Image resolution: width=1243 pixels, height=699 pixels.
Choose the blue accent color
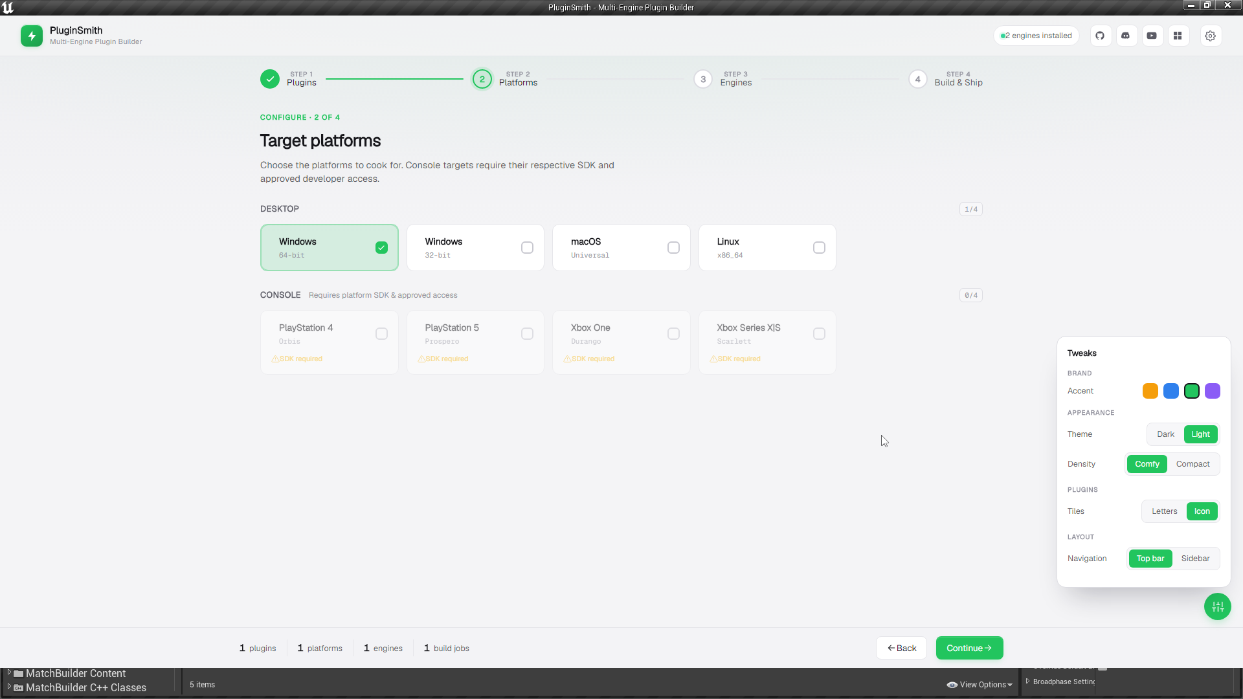pos(1171,391)
